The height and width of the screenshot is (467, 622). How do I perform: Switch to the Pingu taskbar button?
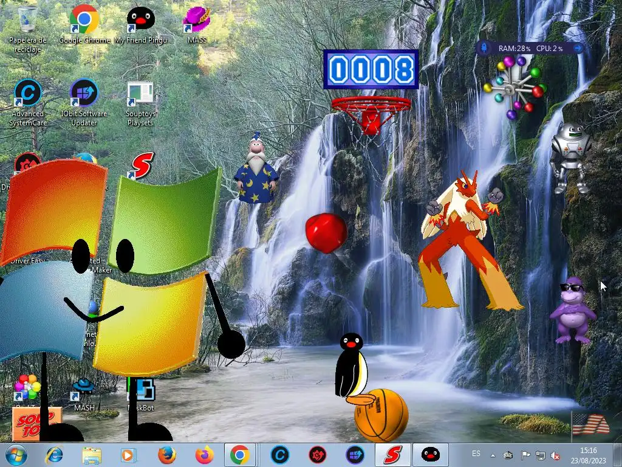(430, 455)
